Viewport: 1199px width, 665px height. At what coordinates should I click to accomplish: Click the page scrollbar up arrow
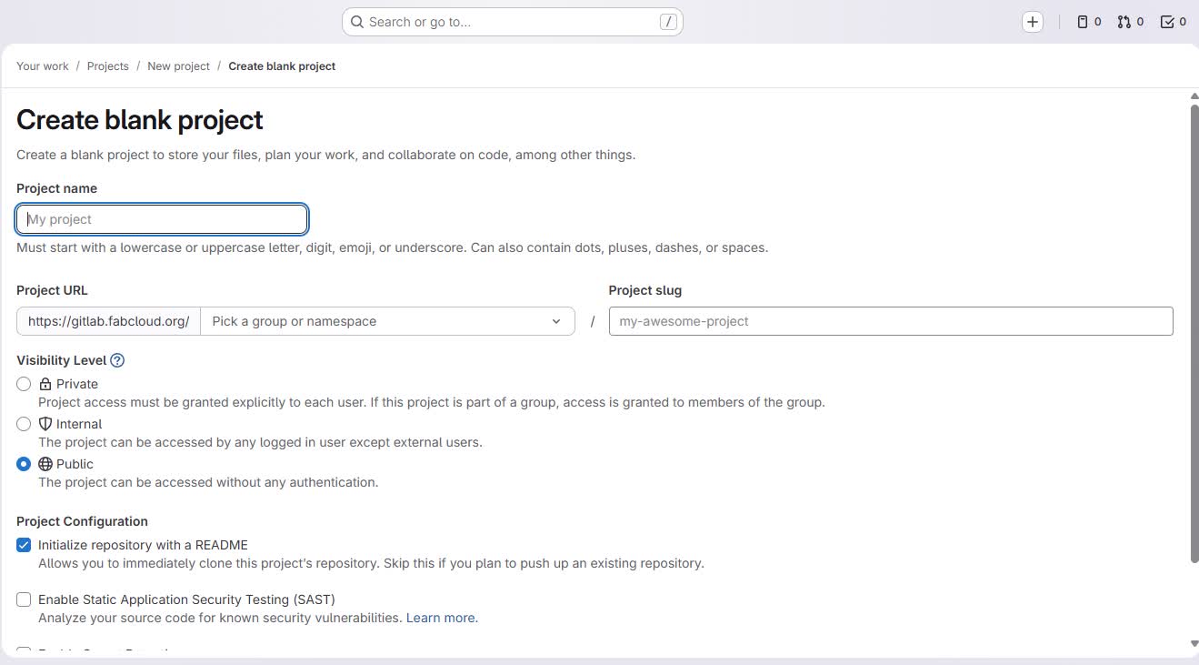click(x=1194, y=96)
